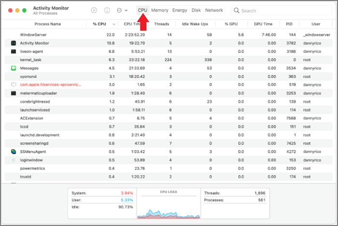The image size is (338, 226).
Task: Open the ellipsis action dropdown menu
Action: [x=123, y=10]
